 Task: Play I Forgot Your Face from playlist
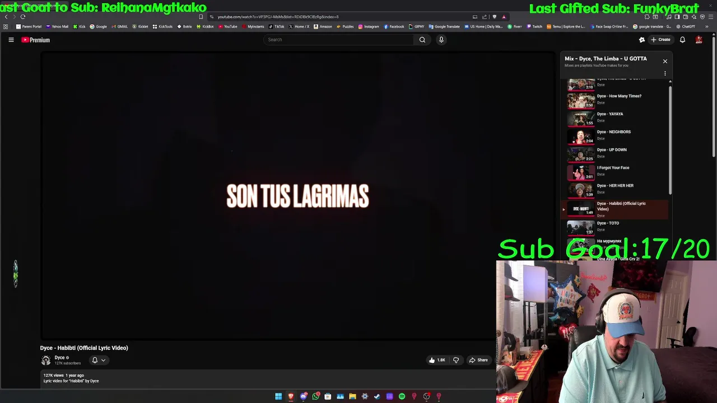(616, 171)
